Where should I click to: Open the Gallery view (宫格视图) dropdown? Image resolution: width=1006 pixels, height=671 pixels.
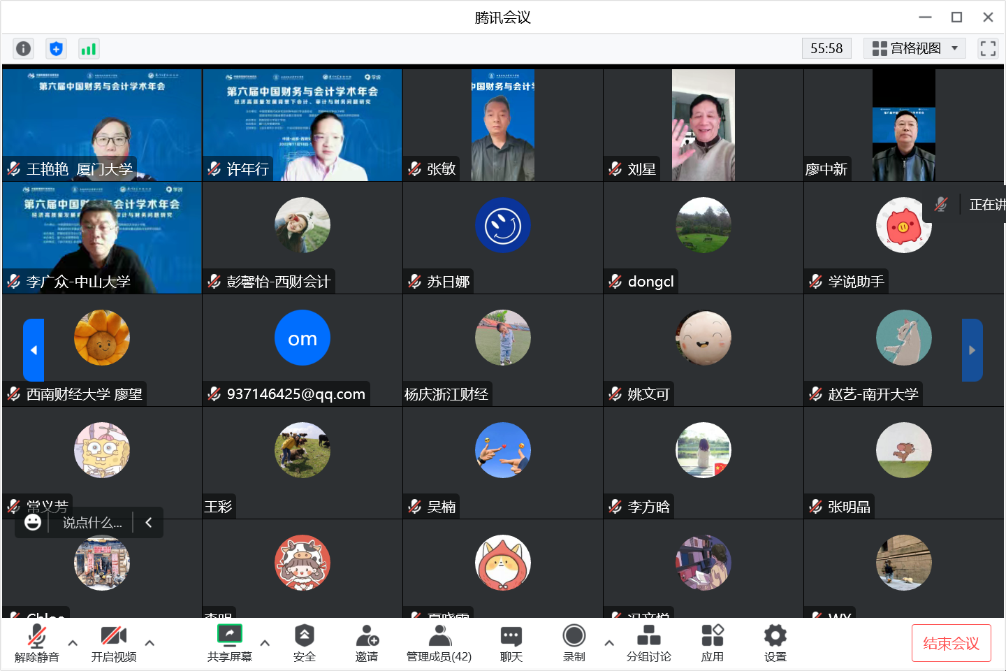914,48
